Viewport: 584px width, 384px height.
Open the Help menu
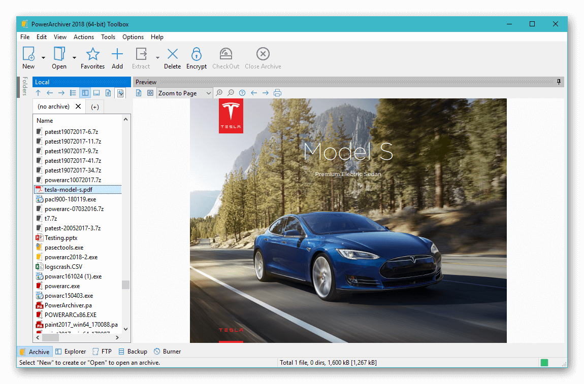point(157,37)
